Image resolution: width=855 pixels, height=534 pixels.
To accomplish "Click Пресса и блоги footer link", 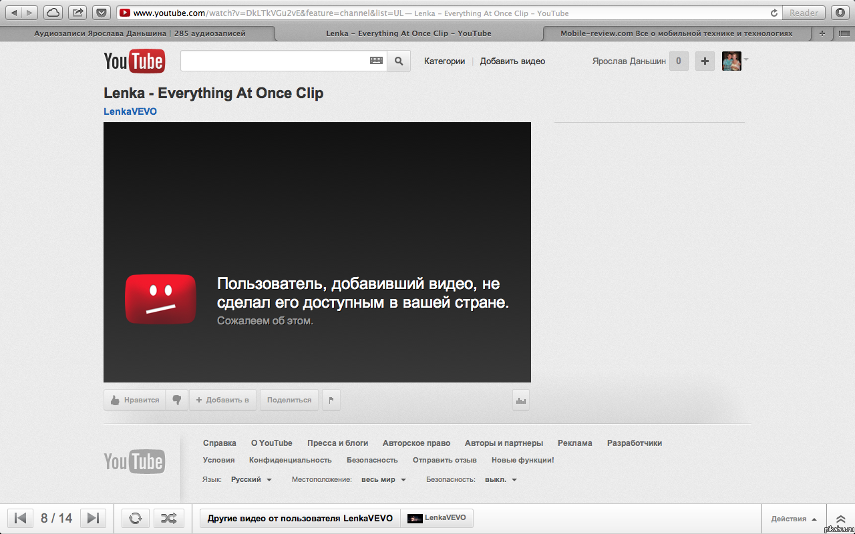I will tap(338, 443).
